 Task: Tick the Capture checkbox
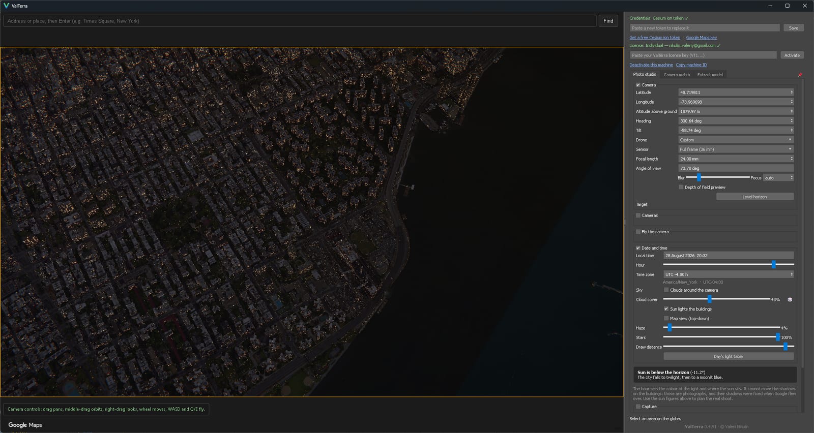638,407
